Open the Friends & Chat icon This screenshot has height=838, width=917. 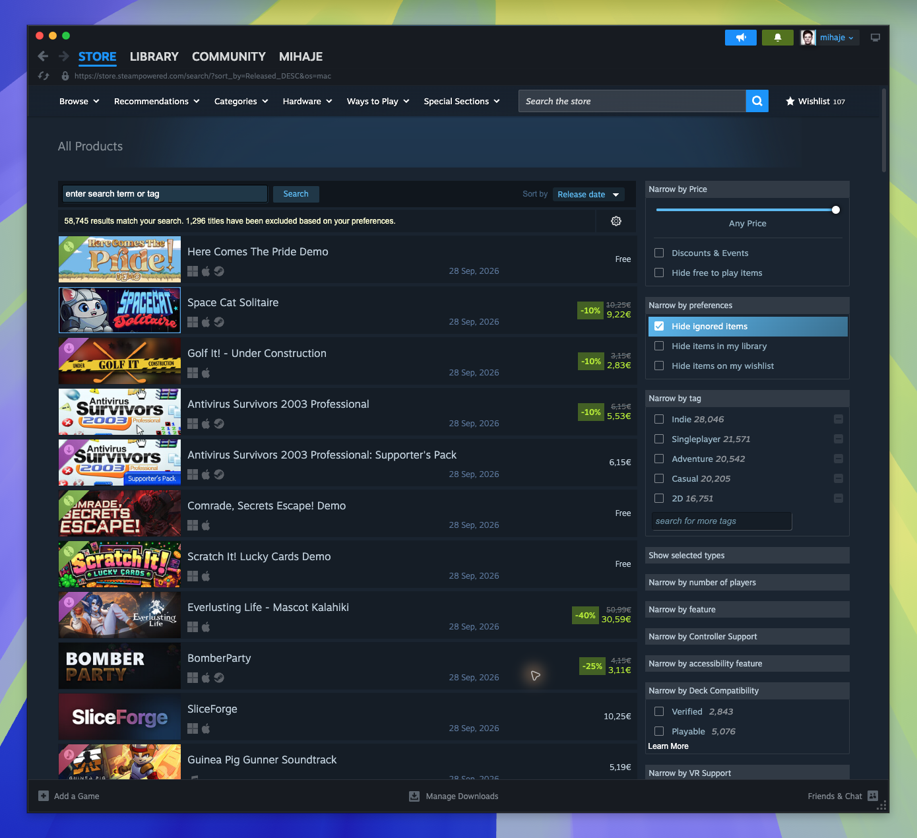(873, 796)
